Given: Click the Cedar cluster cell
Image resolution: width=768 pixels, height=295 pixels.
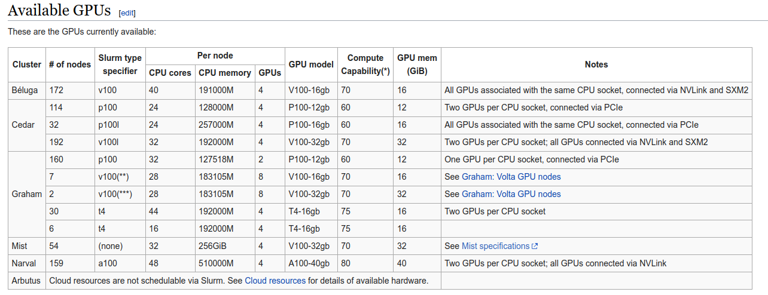Looking at the screenshot, I should coord(23,125).
